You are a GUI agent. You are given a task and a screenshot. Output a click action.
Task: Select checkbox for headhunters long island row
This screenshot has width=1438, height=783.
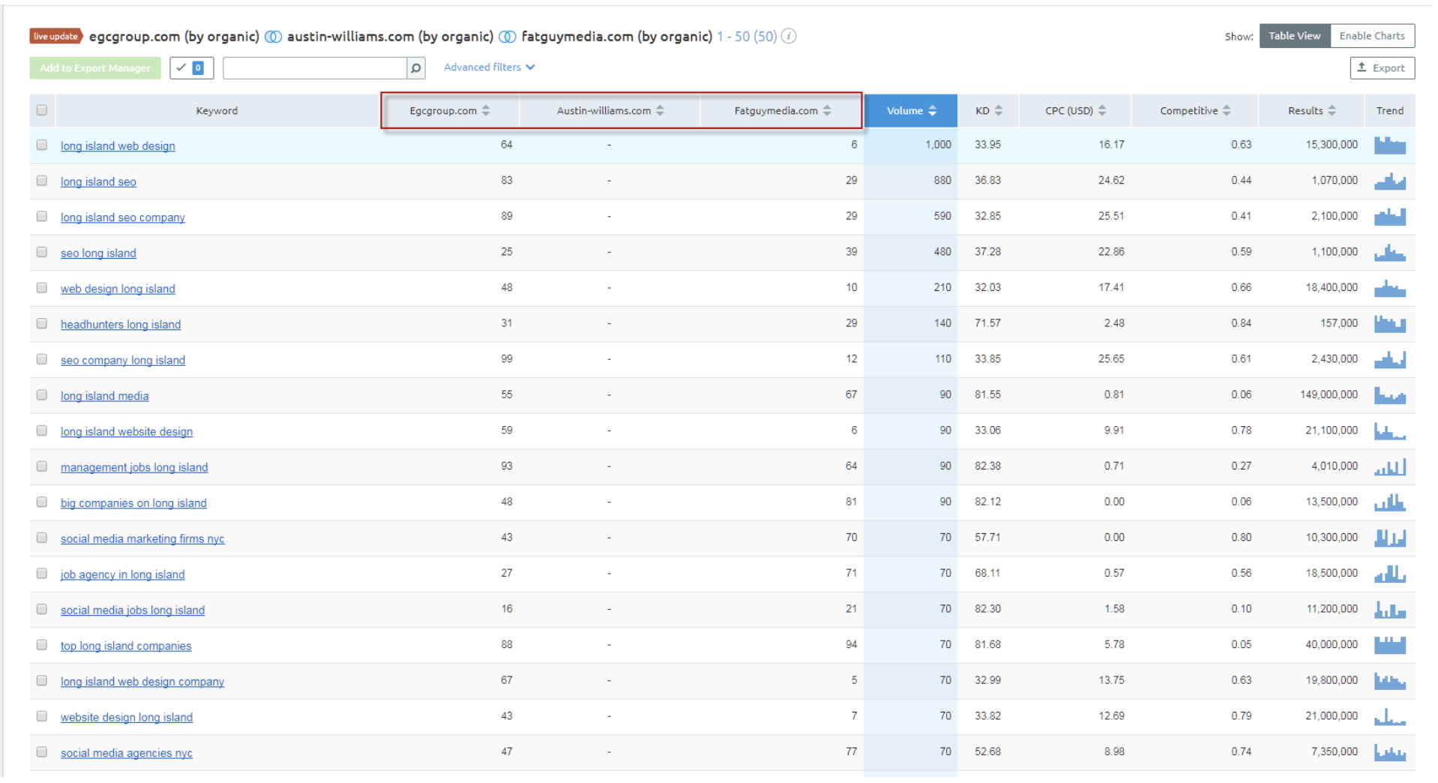click(42, 324)
